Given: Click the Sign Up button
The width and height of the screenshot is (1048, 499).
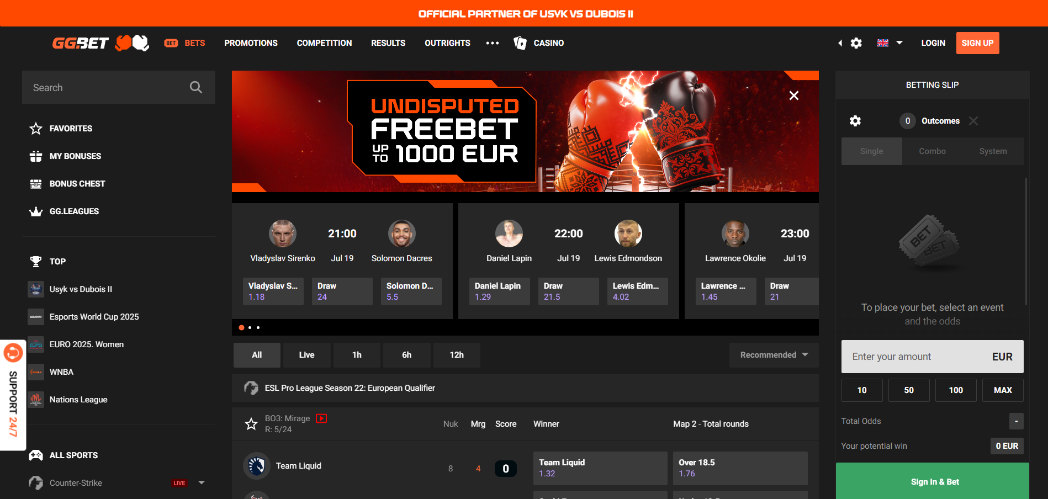Looking at the screenshot, I should 977,43.
